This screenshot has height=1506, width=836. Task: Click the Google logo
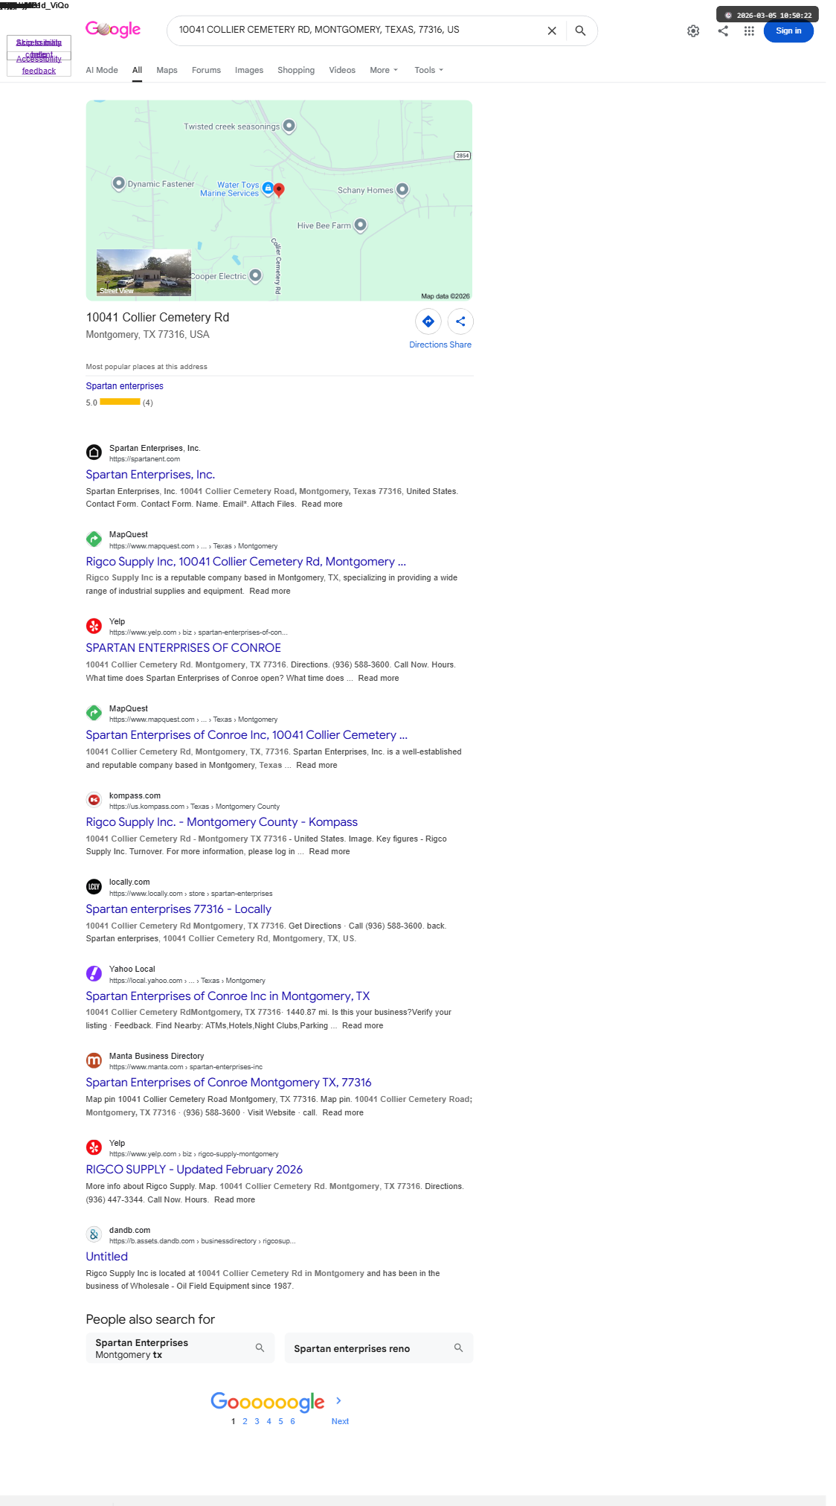113,29
